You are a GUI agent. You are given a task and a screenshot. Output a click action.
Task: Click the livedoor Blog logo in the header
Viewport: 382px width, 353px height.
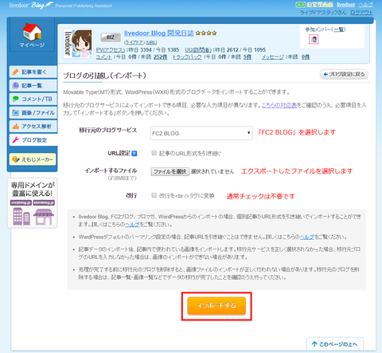(x=31, y=6)
